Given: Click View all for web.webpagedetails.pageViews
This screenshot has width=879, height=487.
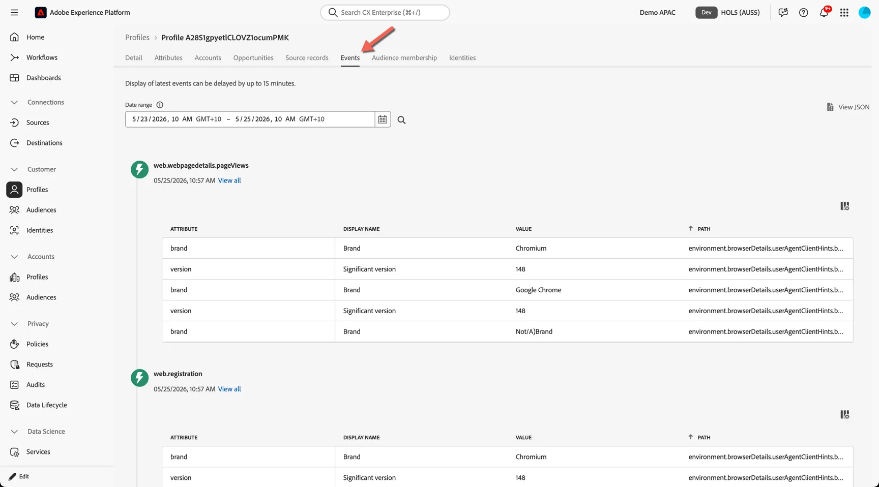Looking at the screenshot, I should point(229,180).
